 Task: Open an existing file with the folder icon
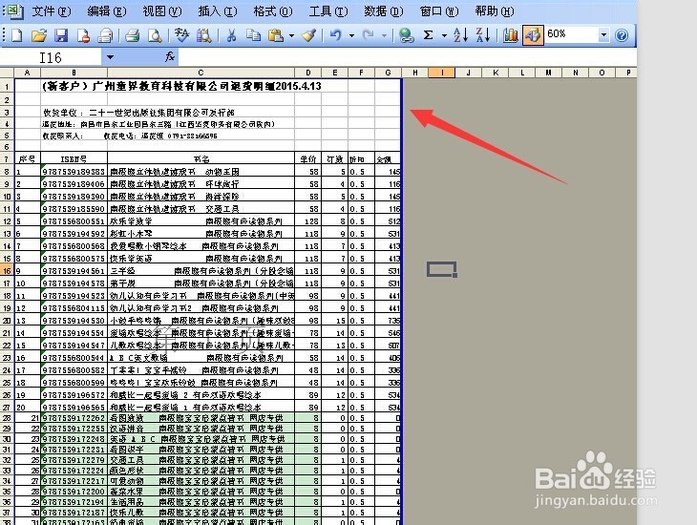39,35
